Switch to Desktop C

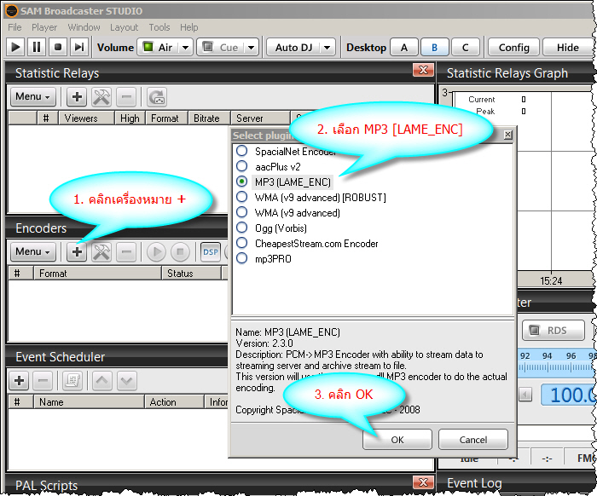(466, 48)
